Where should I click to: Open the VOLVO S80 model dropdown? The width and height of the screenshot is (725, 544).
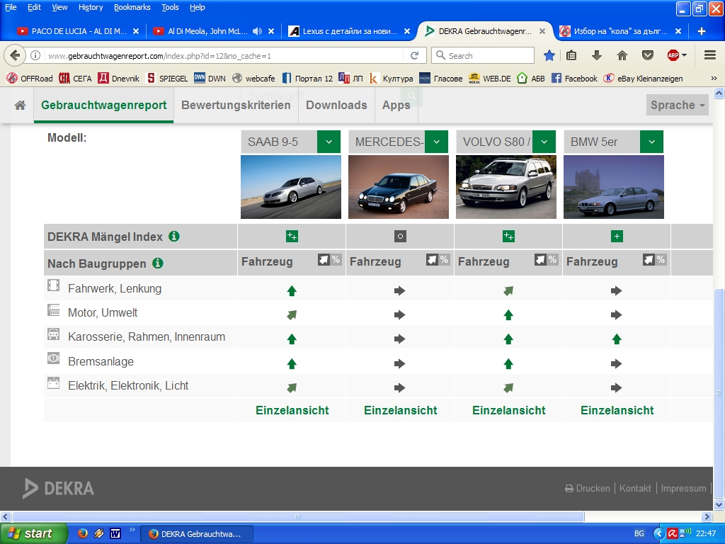point(544,142)
